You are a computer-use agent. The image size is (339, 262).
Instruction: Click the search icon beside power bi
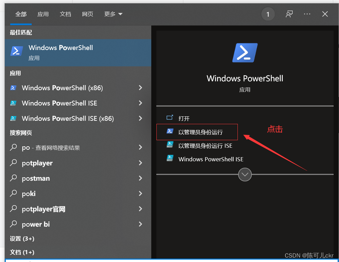pyautogui.click(x=13, y=224)
